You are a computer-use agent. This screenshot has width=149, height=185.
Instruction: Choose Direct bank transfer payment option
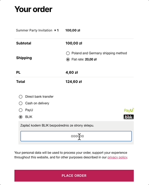20,97
